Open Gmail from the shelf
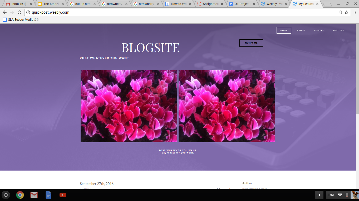 tap(34, 195)
